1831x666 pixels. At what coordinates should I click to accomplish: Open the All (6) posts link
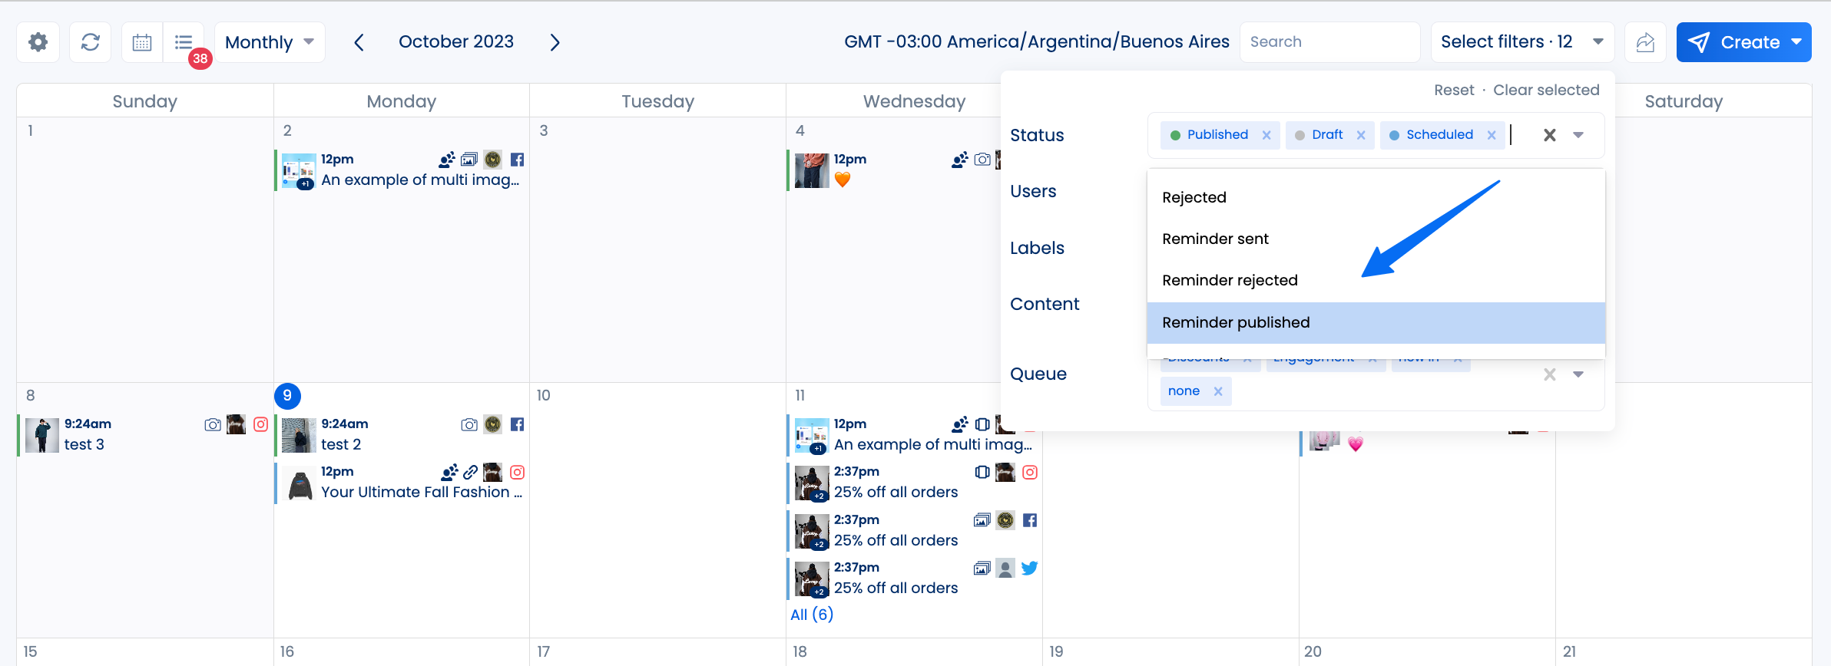(x=812, y=615)
